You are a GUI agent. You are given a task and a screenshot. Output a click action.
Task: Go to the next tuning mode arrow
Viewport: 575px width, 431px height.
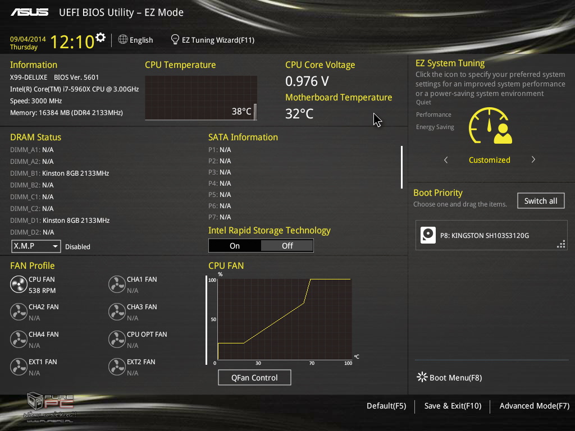533,159
